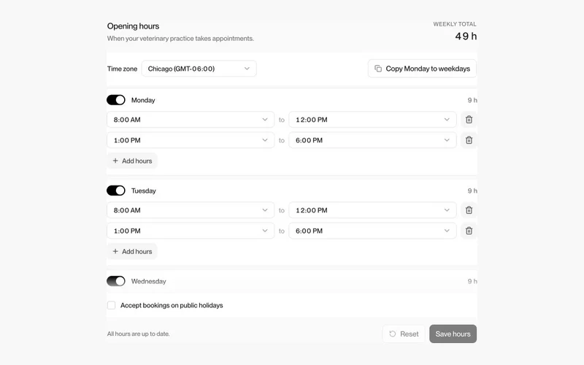Open the Chicago time zone dropdown

[199, 69]
